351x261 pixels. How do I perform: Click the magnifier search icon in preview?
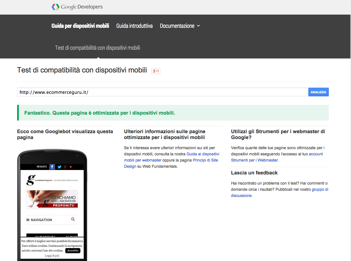point(73,219)
